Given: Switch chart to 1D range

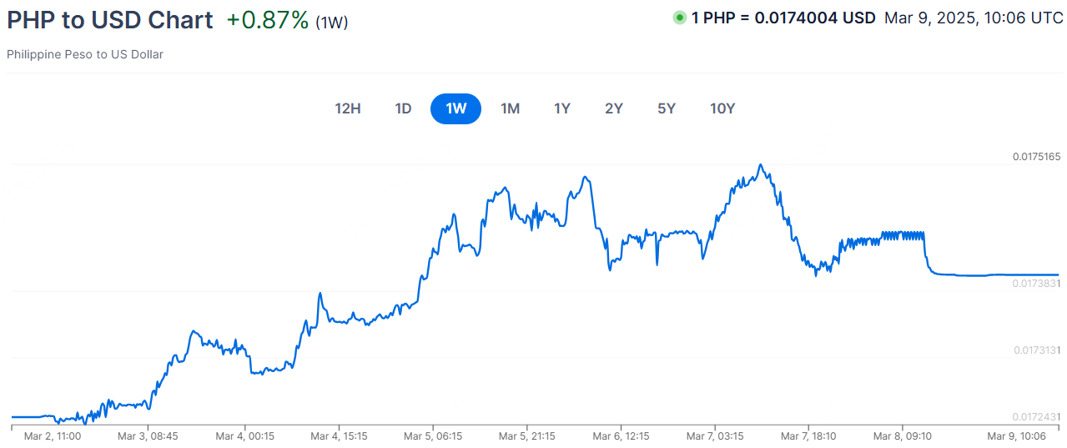Looking at the screenshot, I should pos(403,108).
